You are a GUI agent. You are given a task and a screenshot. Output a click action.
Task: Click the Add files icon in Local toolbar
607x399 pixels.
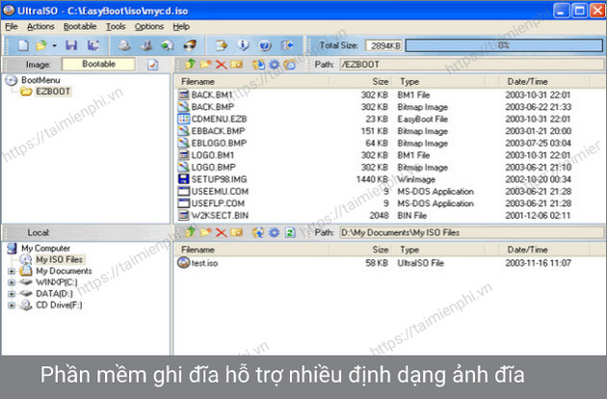pyautogui.click(x=258, y=232)
